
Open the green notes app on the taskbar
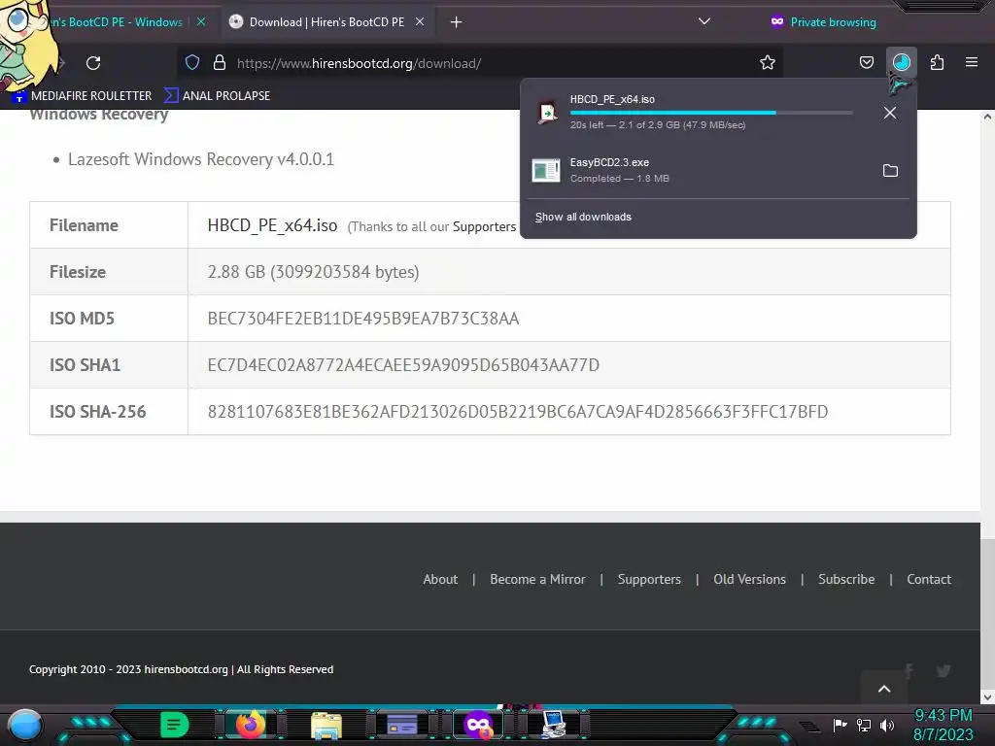175,725
